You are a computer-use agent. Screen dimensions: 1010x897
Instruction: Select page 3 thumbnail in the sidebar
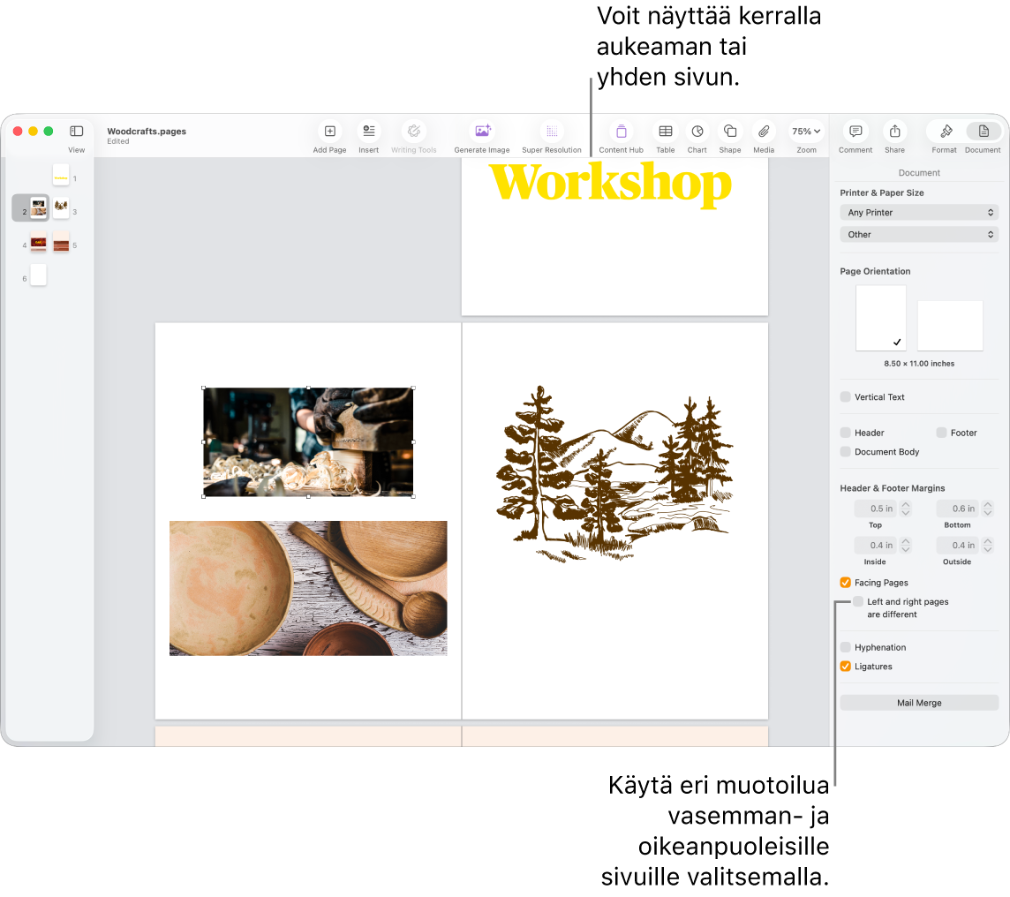61,207
